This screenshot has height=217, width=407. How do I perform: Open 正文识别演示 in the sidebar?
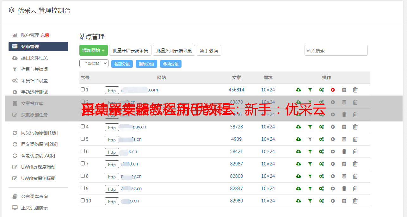pos(34,208)
